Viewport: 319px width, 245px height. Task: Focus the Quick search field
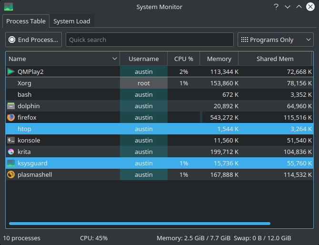click(150, 40)
